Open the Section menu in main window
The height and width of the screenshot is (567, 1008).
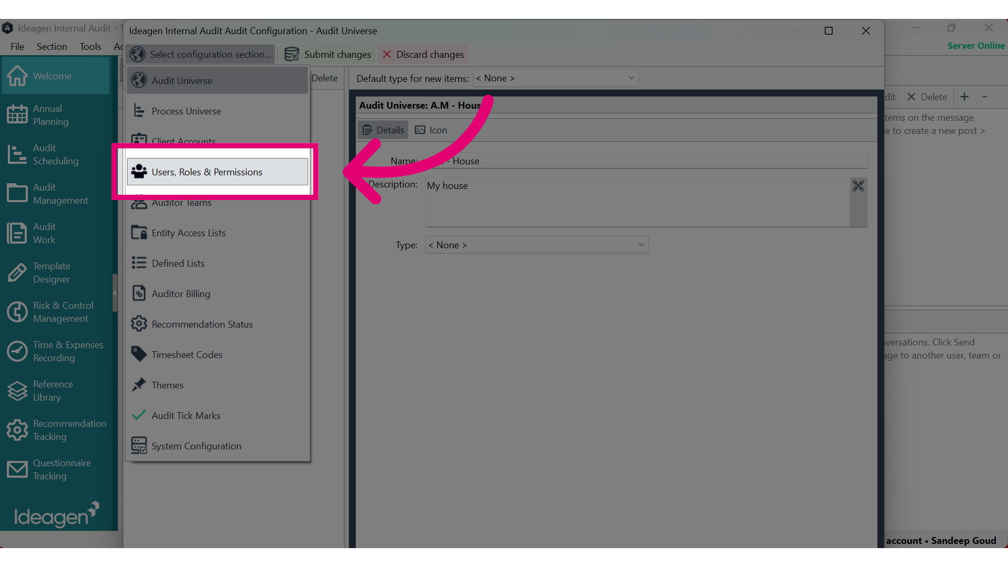[51, 46]
